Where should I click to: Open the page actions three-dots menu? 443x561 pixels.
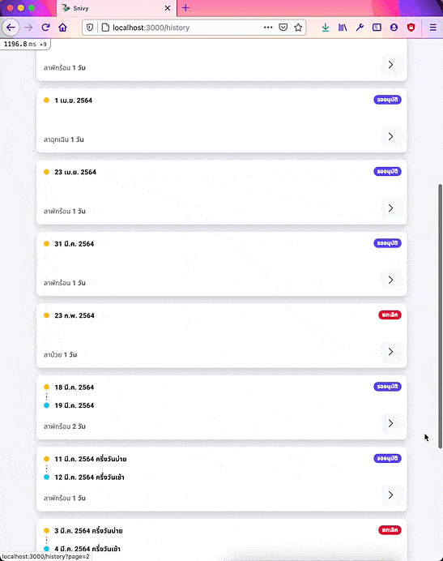tap(268, 28)
